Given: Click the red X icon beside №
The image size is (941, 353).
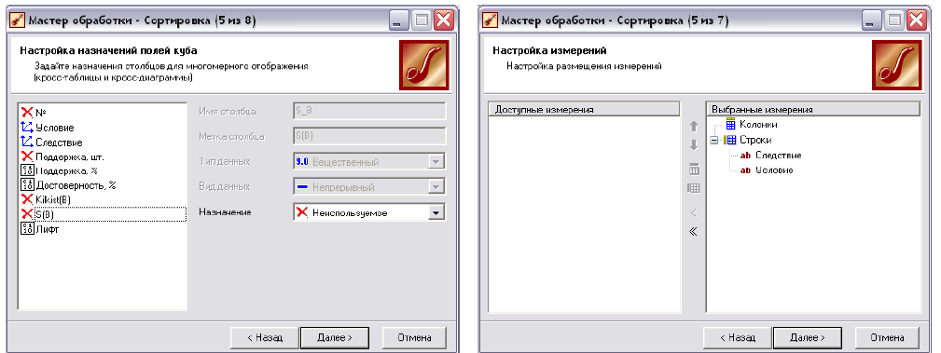Looking at the screenshot, I should 27,112.
